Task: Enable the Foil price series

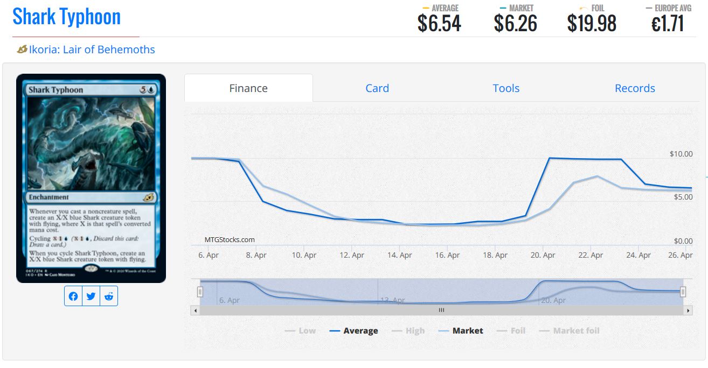Action: coord(511,331)
